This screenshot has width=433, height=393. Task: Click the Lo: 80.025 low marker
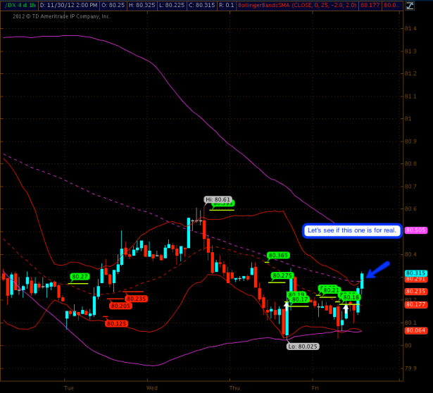pos(303,346)
